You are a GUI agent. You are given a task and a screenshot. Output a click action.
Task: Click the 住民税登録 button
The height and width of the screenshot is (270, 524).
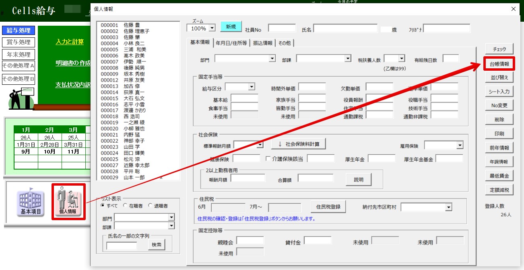point(328,207)
